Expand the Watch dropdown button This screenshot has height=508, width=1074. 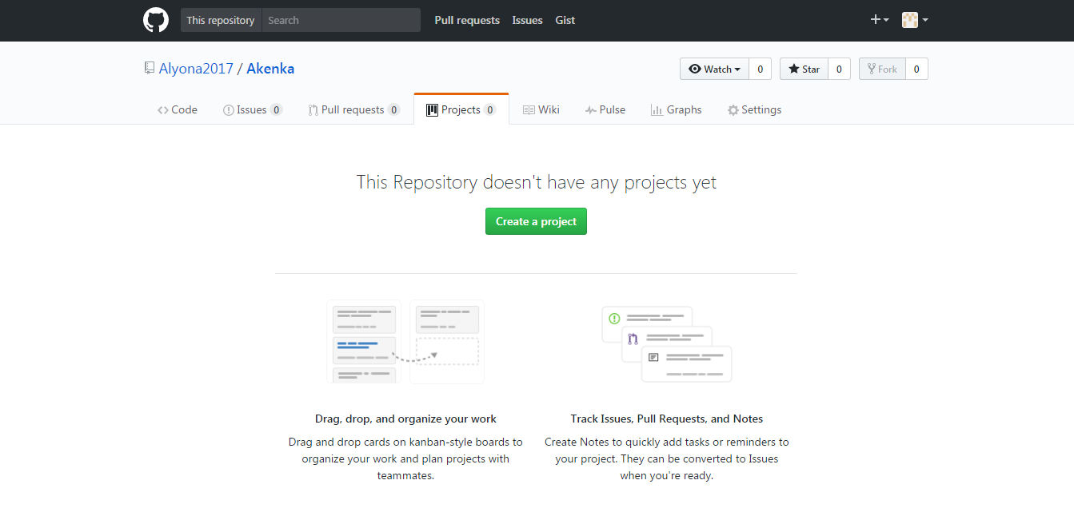pyautogui.click(x=714, y=69)
